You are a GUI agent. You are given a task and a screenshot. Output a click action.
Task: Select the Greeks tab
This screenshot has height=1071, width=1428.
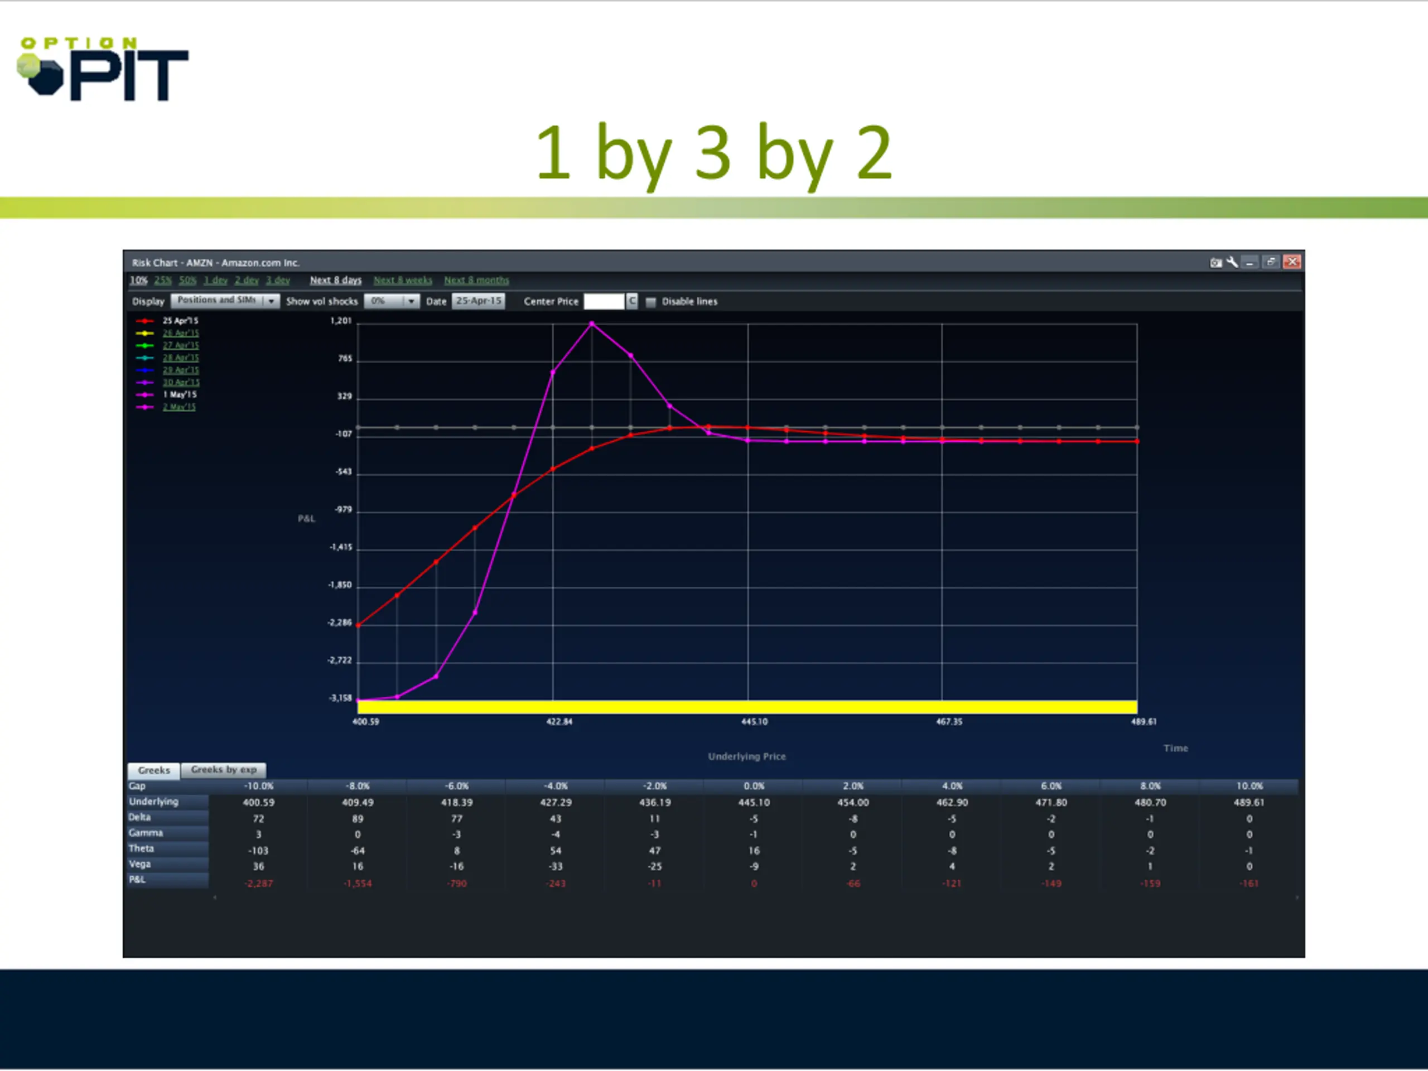(153, 770)
